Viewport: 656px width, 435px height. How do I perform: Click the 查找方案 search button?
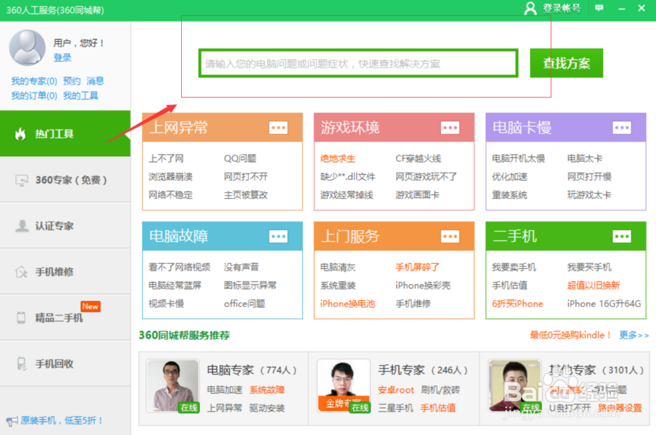[567, 63]
